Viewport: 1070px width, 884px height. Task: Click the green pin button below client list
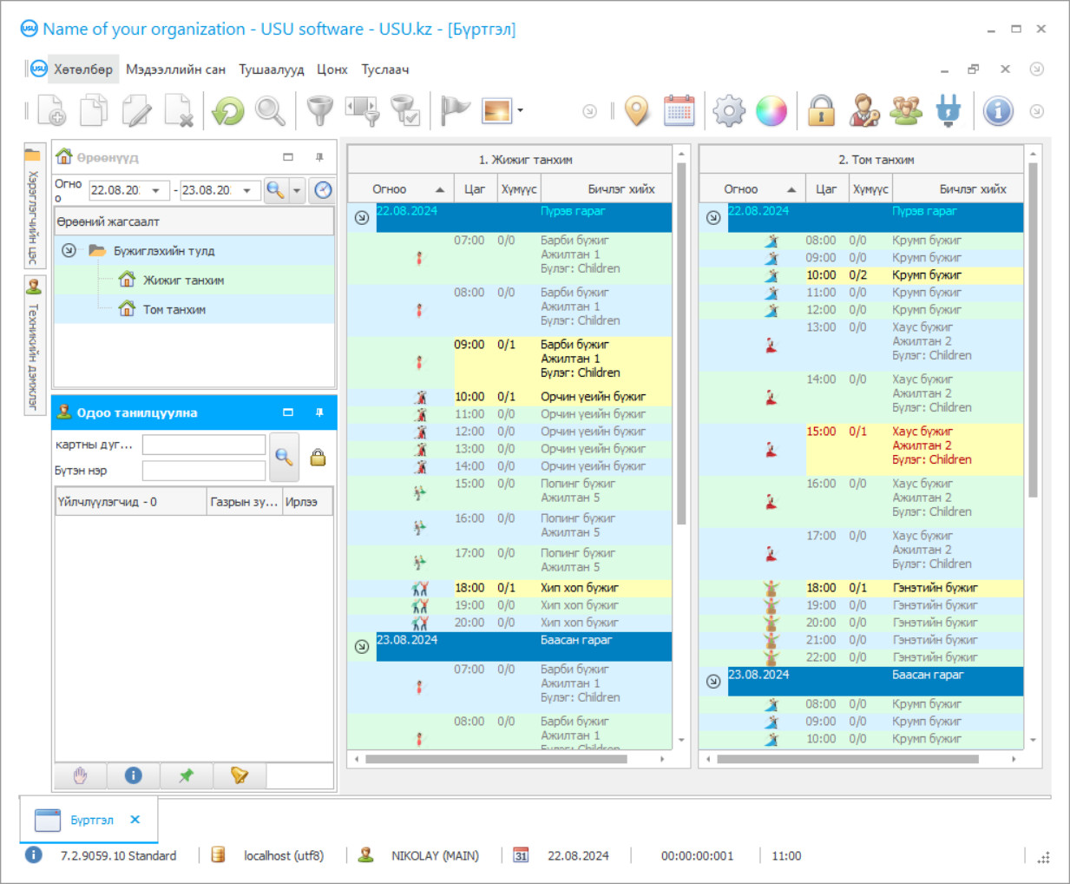click(x=187, y=775)
